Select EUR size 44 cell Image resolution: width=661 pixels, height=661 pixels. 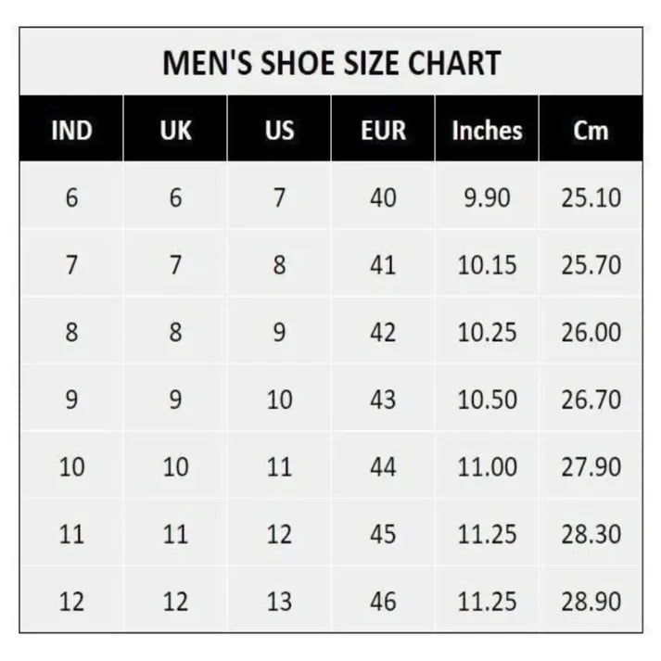pyautogui.click(x=383, y=466)
